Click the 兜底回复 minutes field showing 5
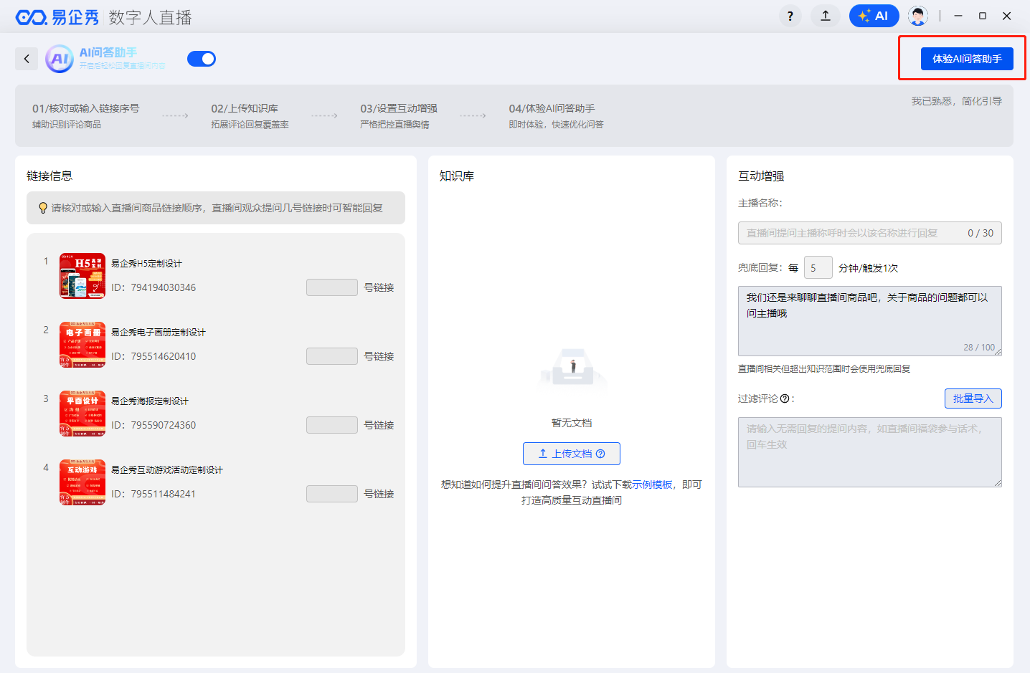This screenshot has width=1030, height=673. point(818,267)
